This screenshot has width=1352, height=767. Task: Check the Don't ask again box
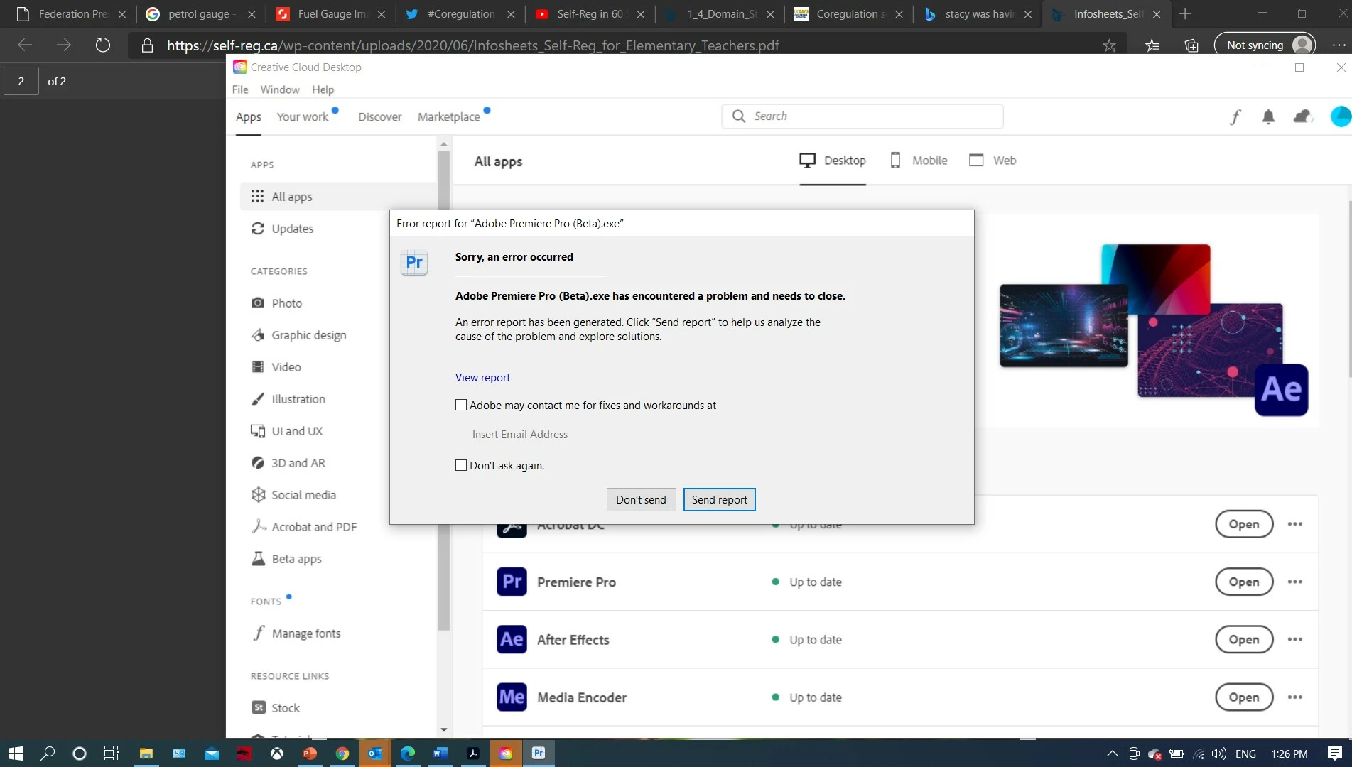coord(461,465)
